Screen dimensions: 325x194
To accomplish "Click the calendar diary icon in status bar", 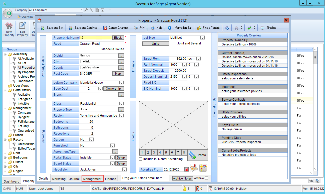I will click(x=211, y=189).
